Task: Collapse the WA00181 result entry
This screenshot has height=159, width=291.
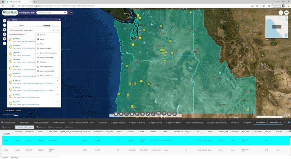Action: click(x=58, y=102)
